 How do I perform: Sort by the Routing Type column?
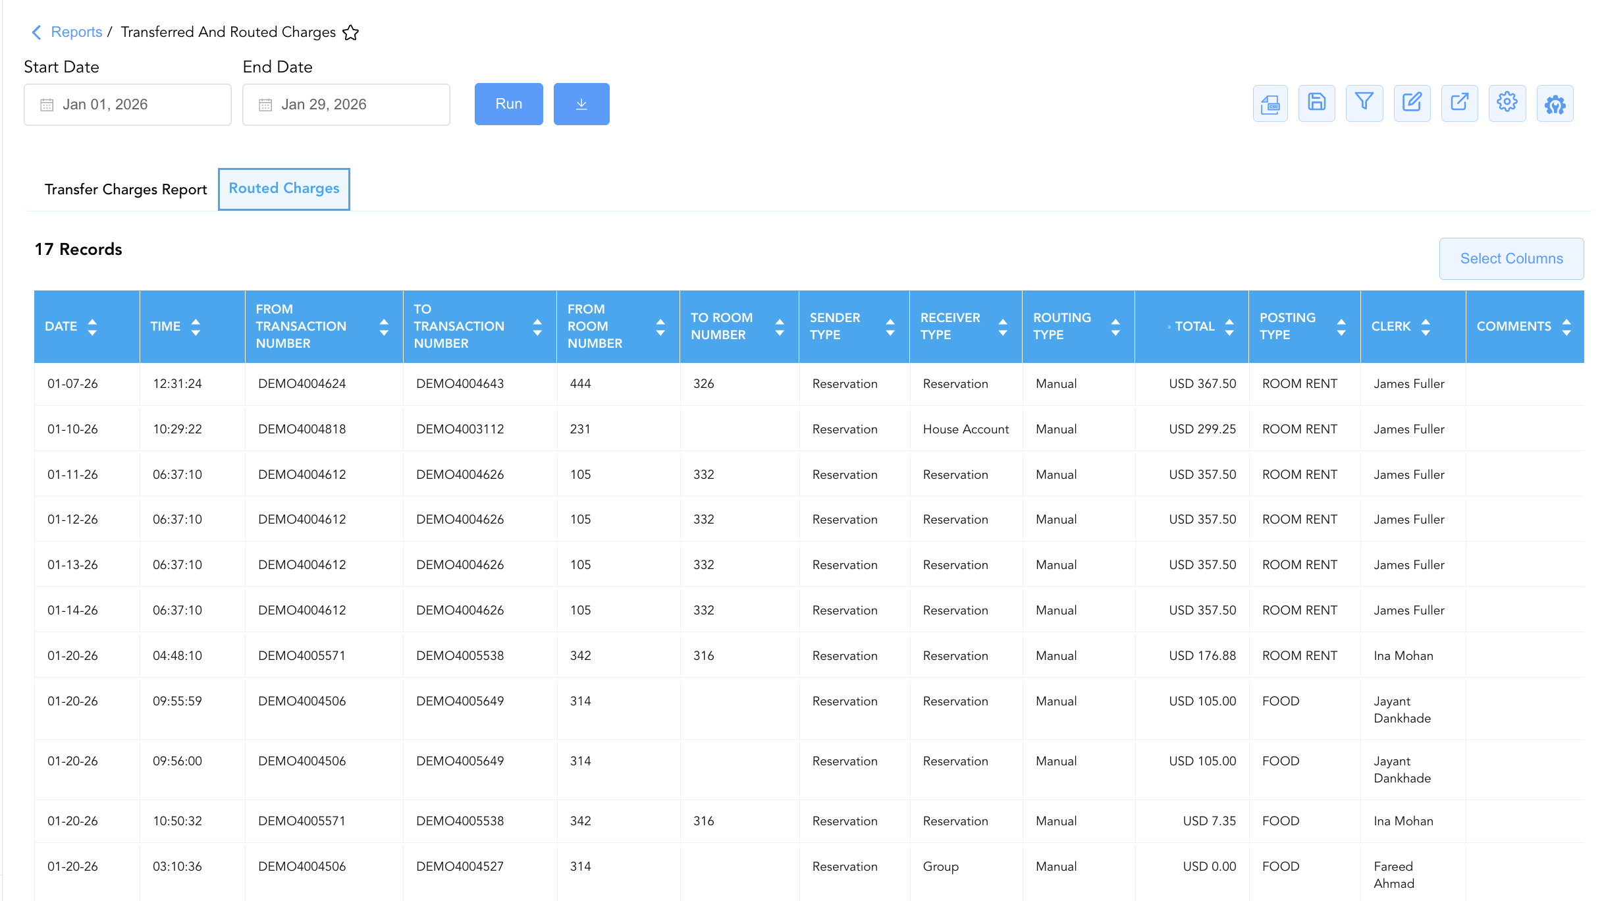(x=1115, y=327)
